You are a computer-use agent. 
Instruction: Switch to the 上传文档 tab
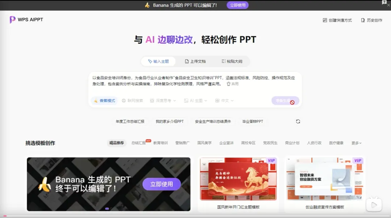pyautogui.click(x=195, y=61)
